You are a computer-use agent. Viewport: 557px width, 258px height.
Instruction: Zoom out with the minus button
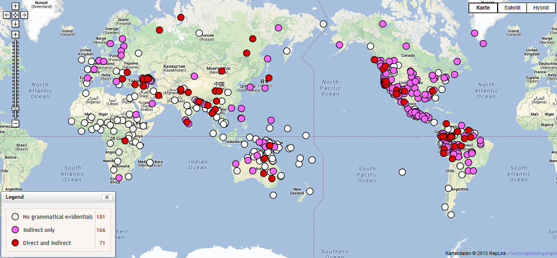[16, 123]
